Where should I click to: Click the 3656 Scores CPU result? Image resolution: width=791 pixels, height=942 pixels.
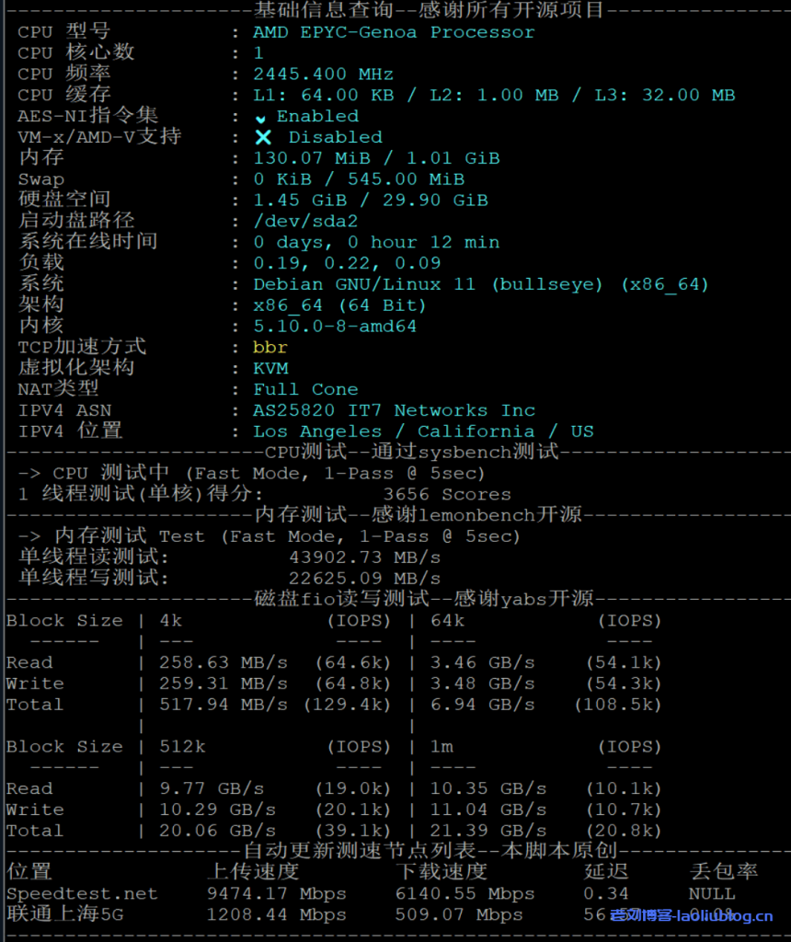(447, 494)
